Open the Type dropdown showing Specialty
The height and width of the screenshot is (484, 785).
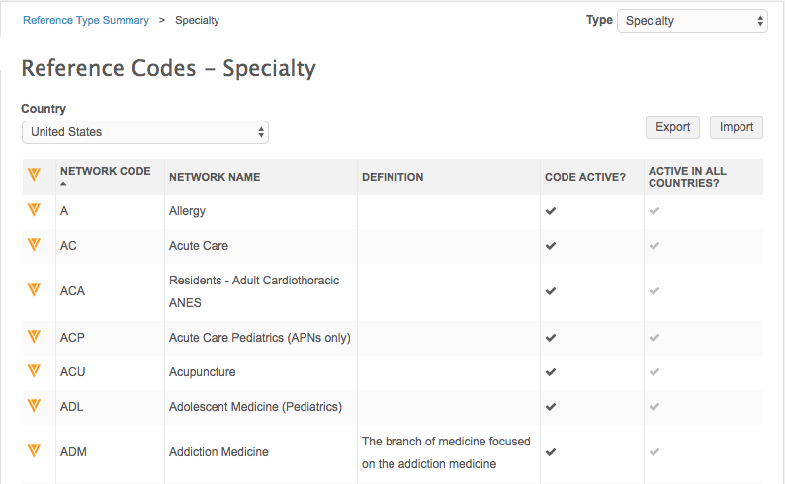pyautogui.click(x=692, y=21)
